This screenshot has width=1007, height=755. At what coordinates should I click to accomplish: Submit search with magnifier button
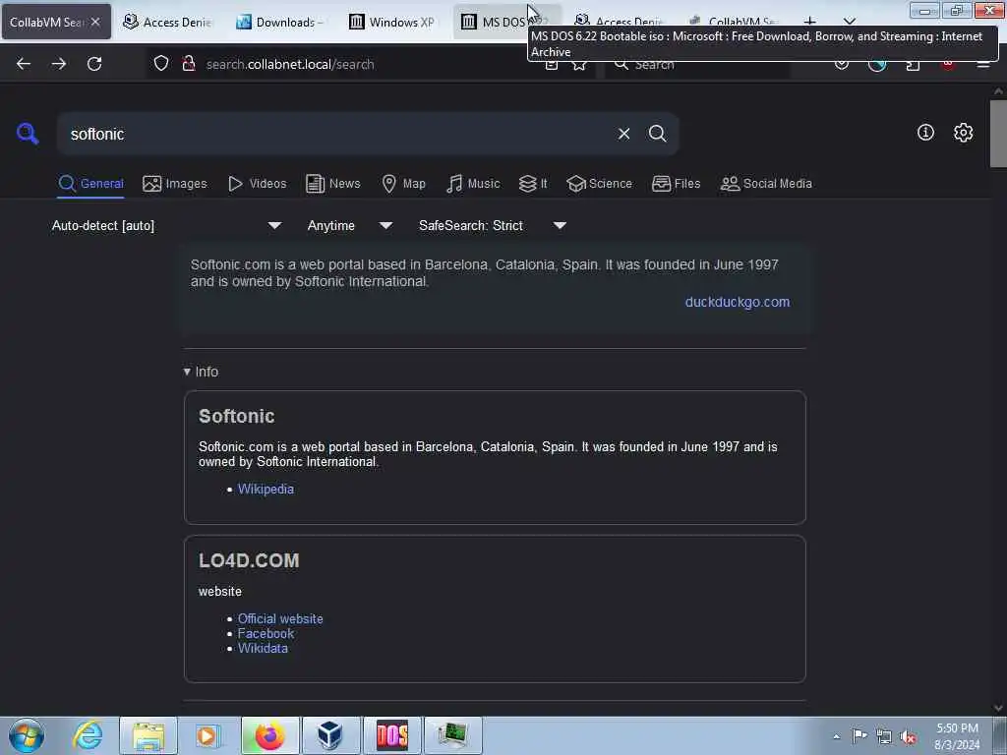pos(657,134)
